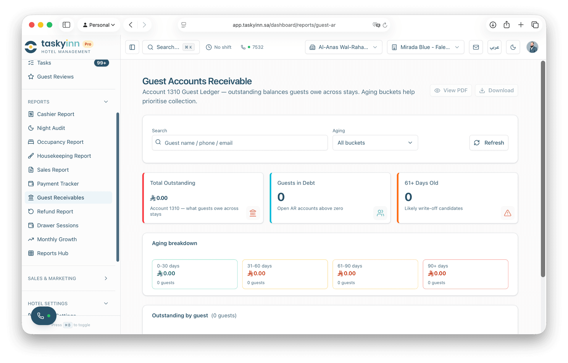Click the warning triangle icon
Viewport: 568px width, 363px height.
pyautogui.click(x=507, y=213)
